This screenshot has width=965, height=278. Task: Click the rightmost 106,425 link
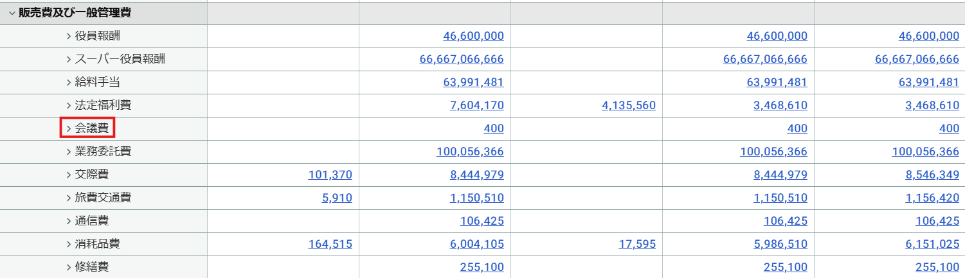pos(937,221)
